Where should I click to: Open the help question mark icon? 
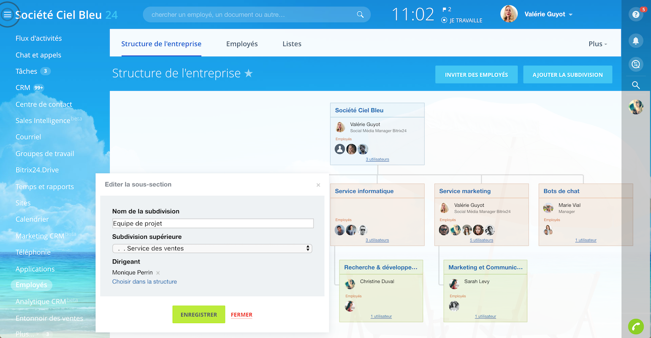coord(635,15)
